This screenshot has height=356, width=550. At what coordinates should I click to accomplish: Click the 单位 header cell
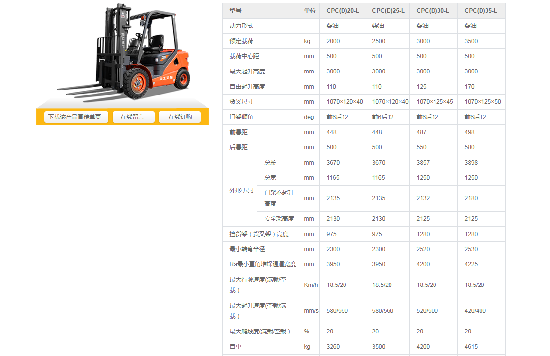(x=309, y=11)
